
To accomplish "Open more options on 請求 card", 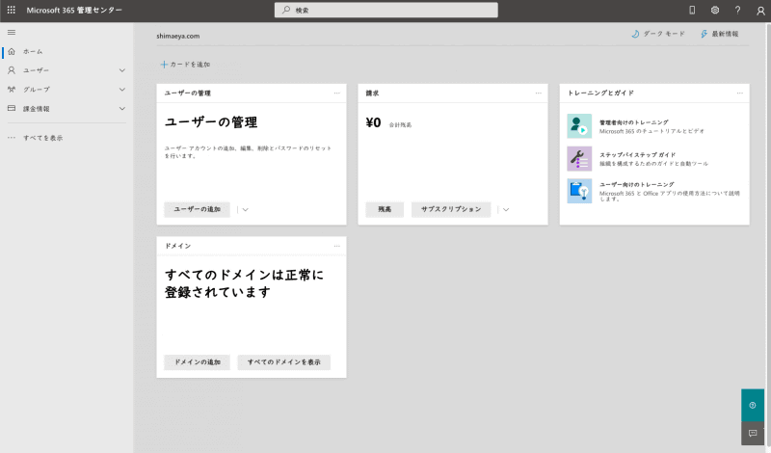I will (x=539, y=93).
